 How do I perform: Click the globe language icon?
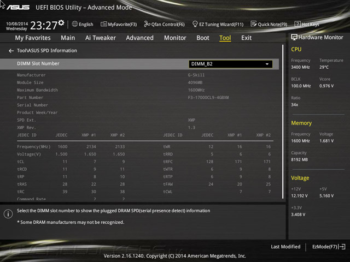point(75,24)
